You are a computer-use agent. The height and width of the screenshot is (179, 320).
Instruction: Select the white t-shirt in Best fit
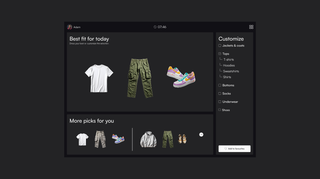point(99,78)
